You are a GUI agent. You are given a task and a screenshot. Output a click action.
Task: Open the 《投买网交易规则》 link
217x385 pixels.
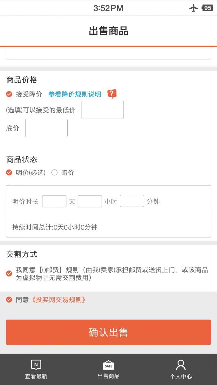58,300
